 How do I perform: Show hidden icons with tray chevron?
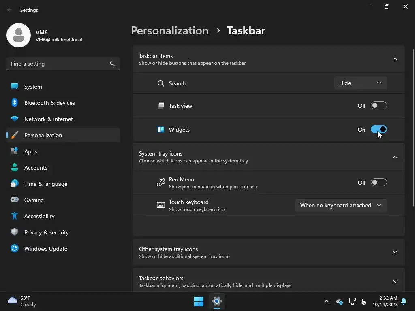[x=327, y=301]
